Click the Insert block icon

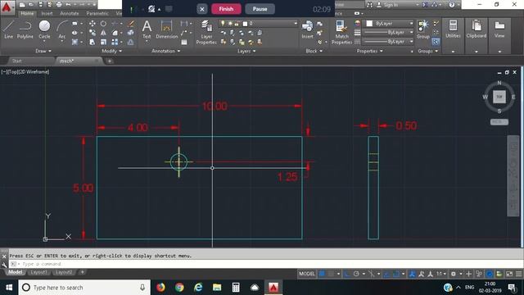tap(307, 29)
